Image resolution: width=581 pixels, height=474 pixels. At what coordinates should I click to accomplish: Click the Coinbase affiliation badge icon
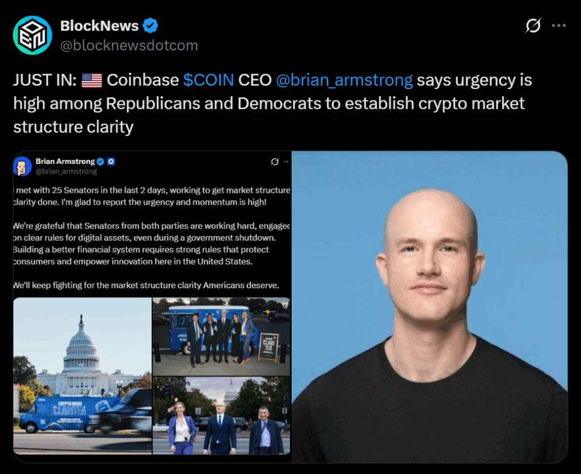(111, 162)
